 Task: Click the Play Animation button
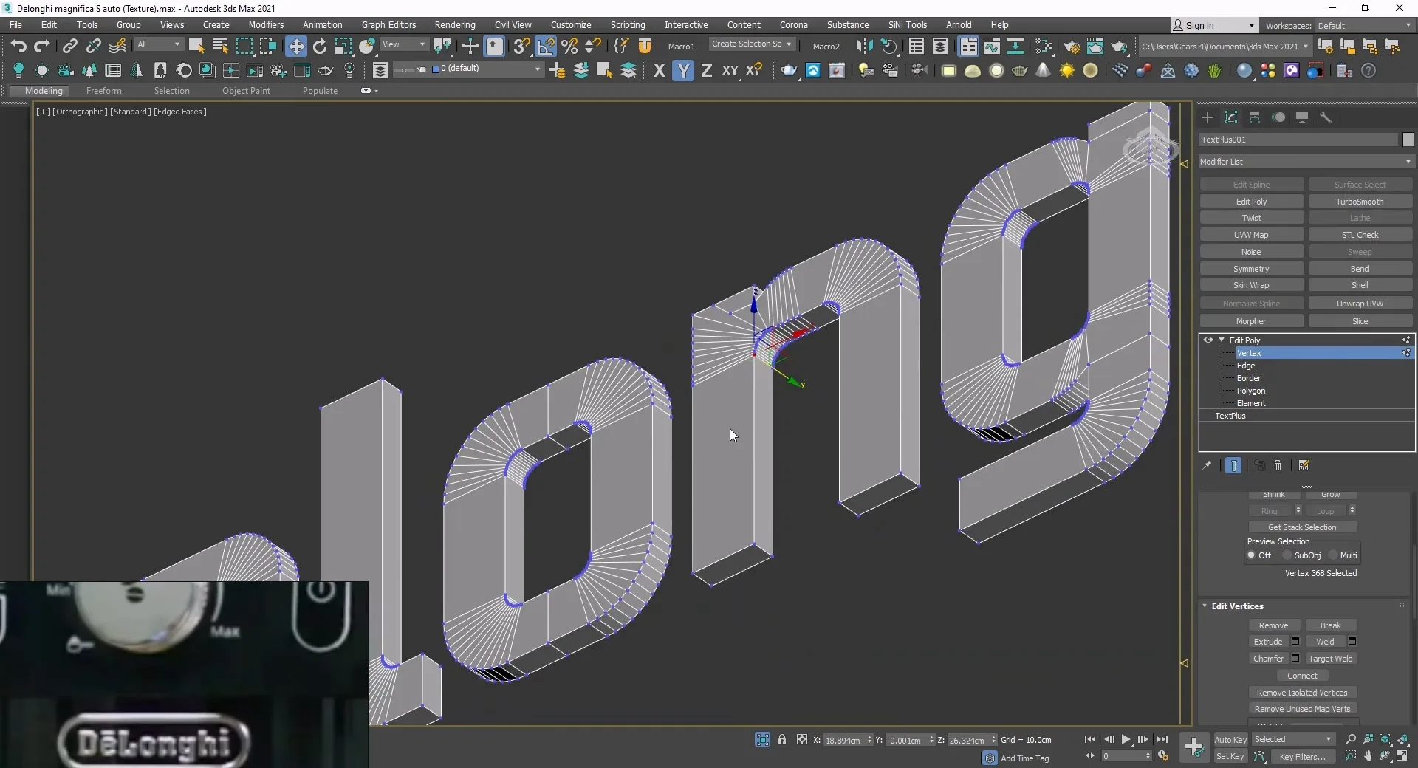[1126, 739]
